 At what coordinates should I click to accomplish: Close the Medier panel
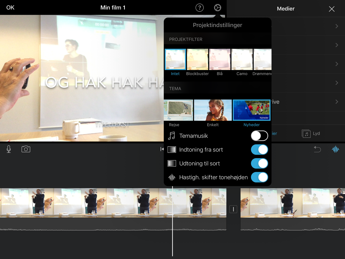332,9
